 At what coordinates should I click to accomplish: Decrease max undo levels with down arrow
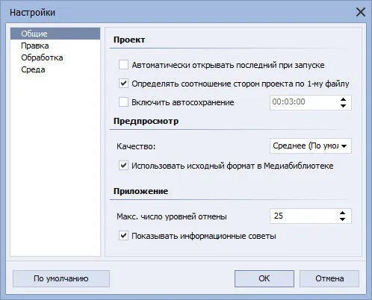coord(343,219)
